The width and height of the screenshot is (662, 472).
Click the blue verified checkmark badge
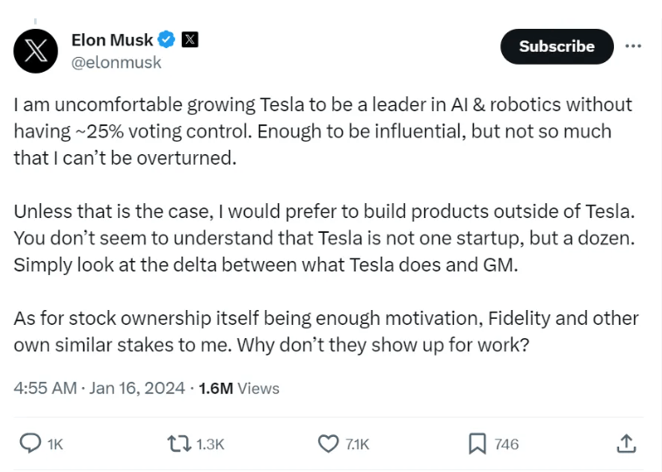(x=166, y=39)
